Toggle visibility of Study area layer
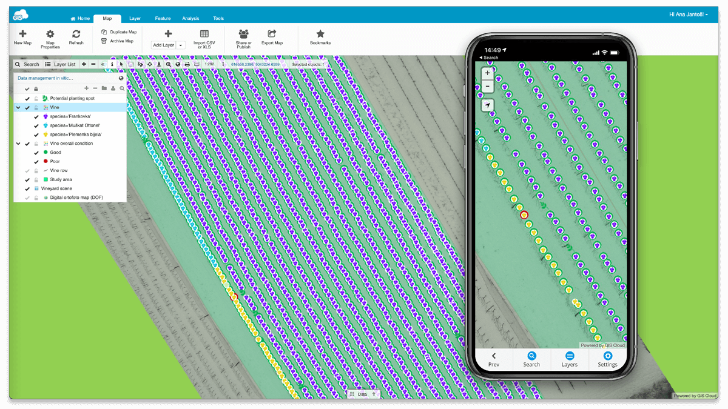The image size is (728, 409). click(27, 180)
